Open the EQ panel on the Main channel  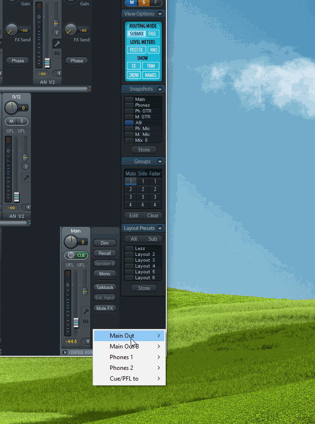[86, 322]
